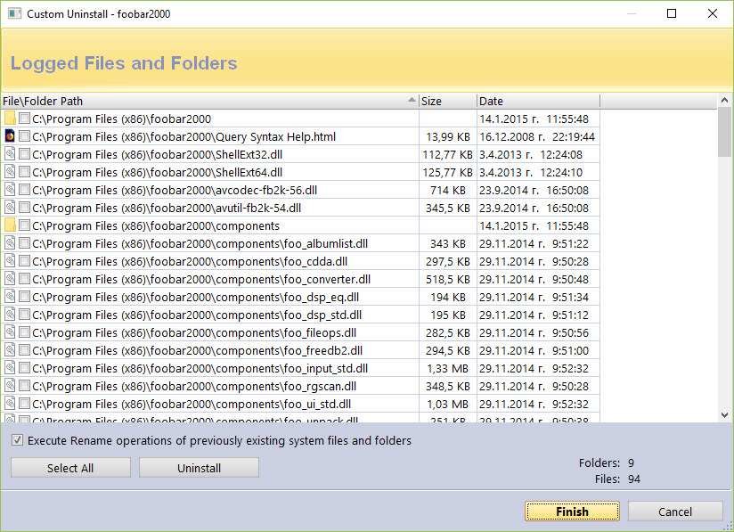
Task: Select the foo_rgscan.dll path text
Action: (194, 387)
